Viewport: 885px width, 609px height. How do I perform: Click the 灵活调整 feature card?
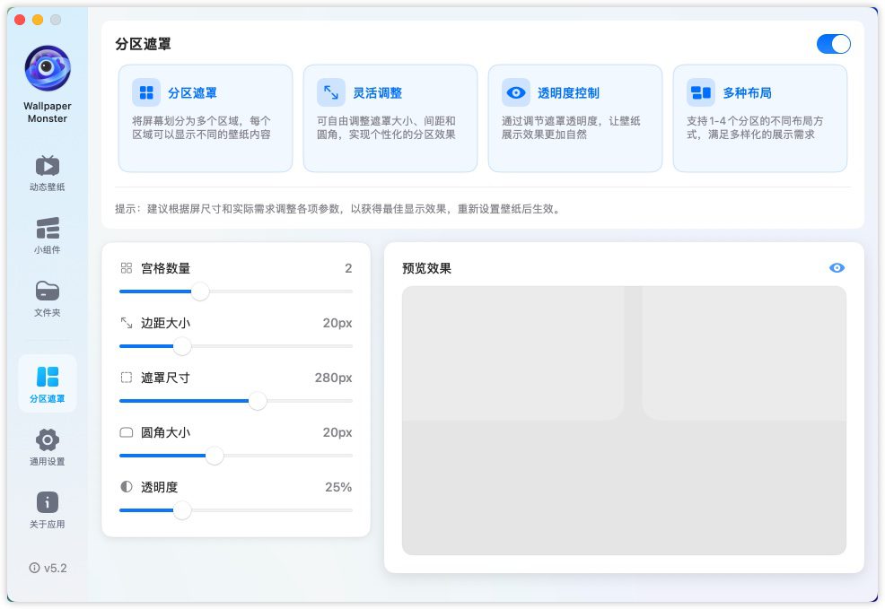coord(390,117)
